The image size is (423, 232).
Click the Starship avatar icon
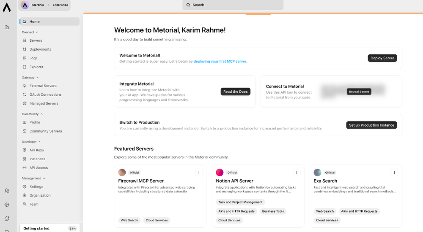click(x=25, y=5)
